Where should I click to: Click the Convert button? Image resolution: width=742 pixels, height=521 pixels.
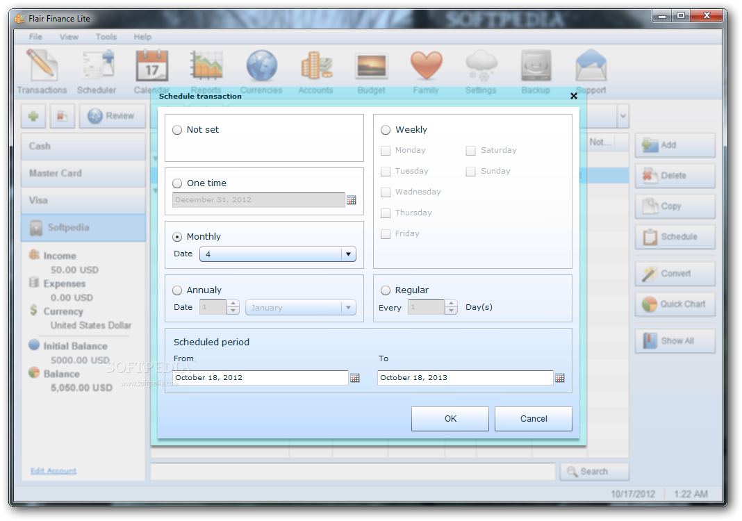pyautogui.click(x=675, y=274)
